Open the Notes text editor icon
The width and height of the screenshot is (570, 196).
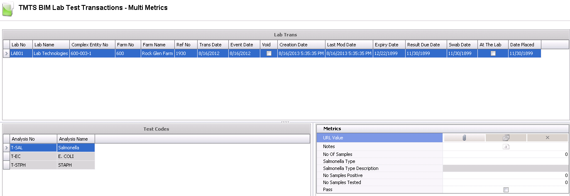pyautogui.click(x=506, y=147)
